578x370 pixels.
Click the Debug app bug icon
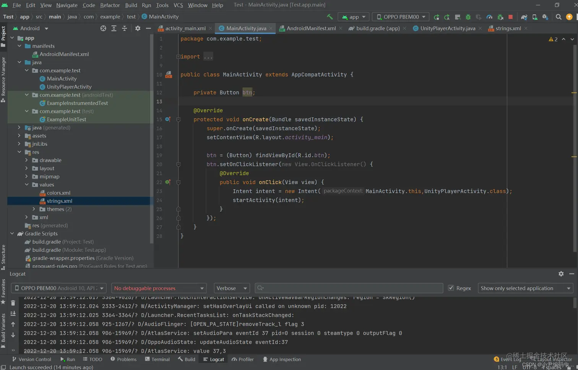(468, 17)
